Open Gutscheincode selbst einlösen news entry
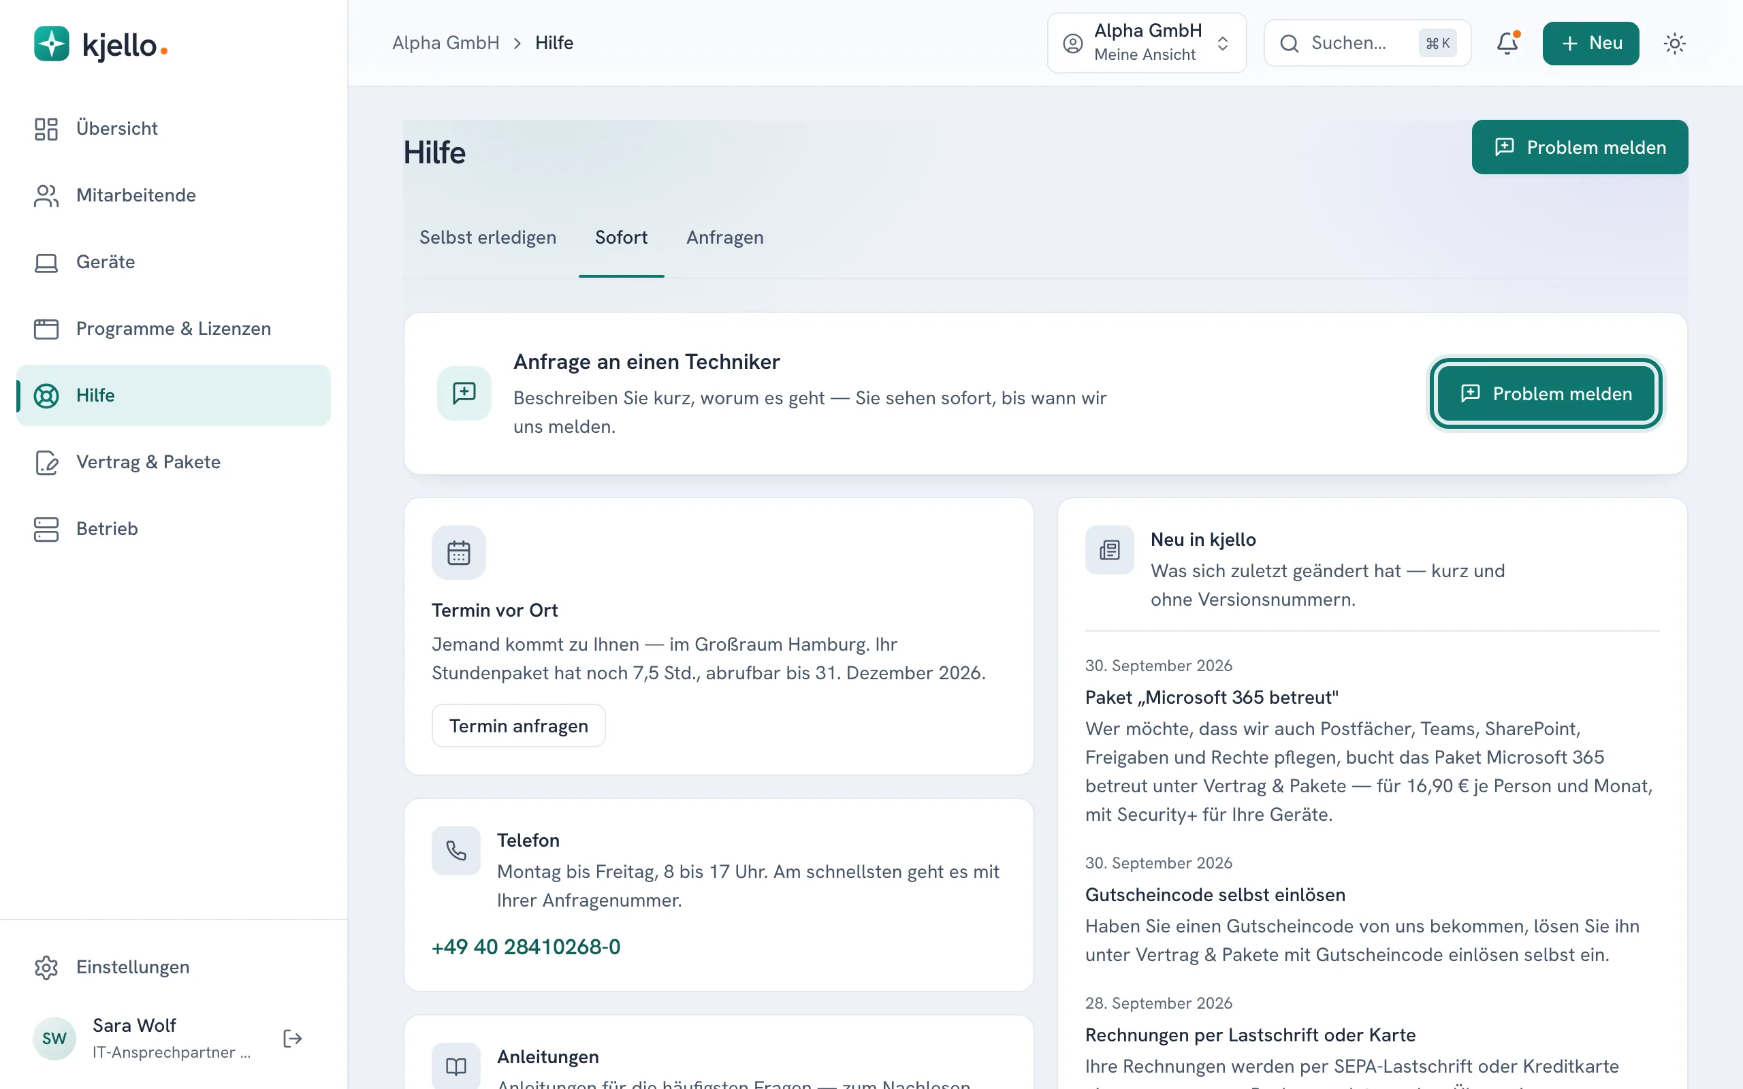Image resolution: width=1743 pixels, height=1089 pixels. [x=1215, y=894]
